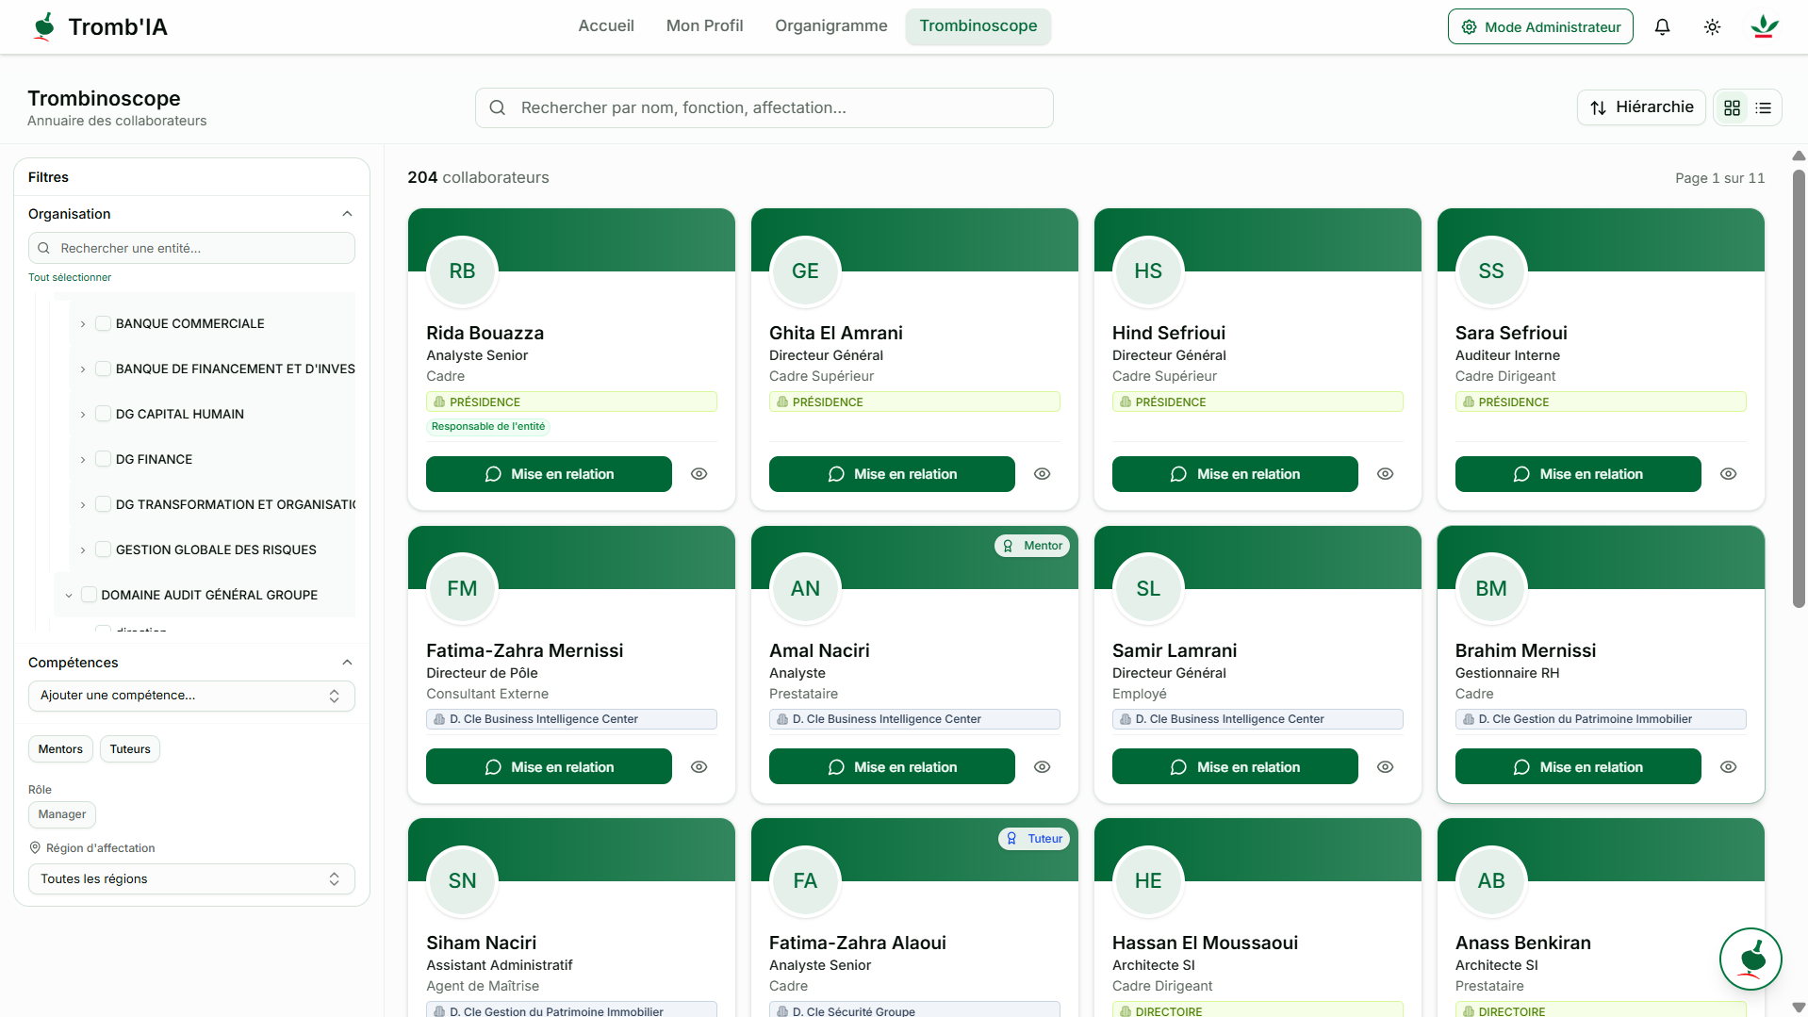Switch to grid view layout
This screenshot has width=1808, height=1017.
pos(1732,108)
